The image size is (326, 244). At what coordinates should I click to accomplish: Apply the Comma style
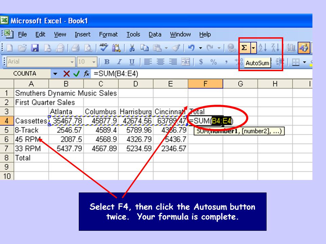[226, 62]
